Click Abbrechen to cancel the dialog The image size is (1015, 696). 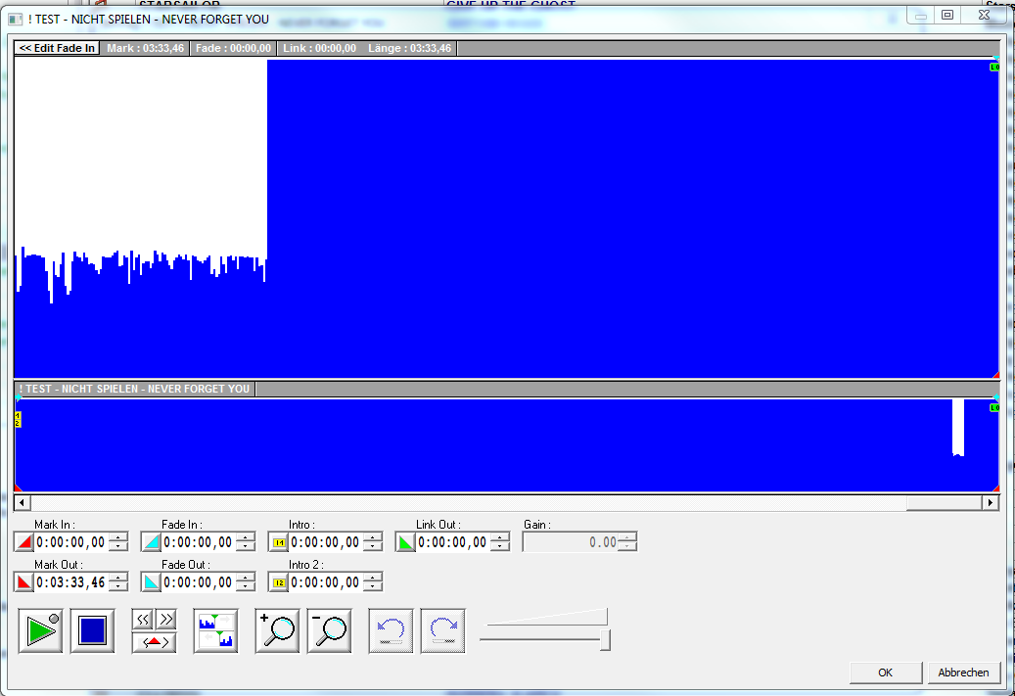pos(963,673)
